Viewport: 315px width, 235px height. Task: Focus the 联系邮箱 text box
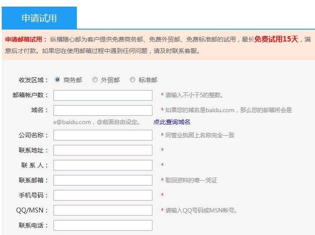point(102,180)
